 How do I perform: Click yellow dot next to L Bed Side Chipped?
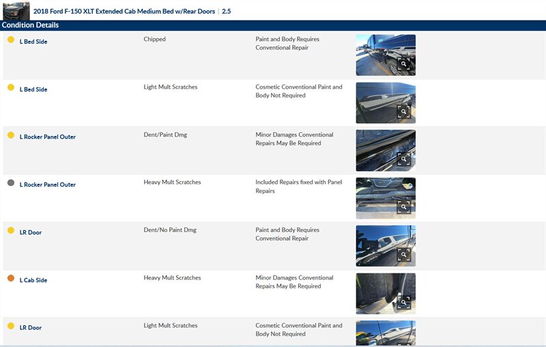click(x=10, y=40)
